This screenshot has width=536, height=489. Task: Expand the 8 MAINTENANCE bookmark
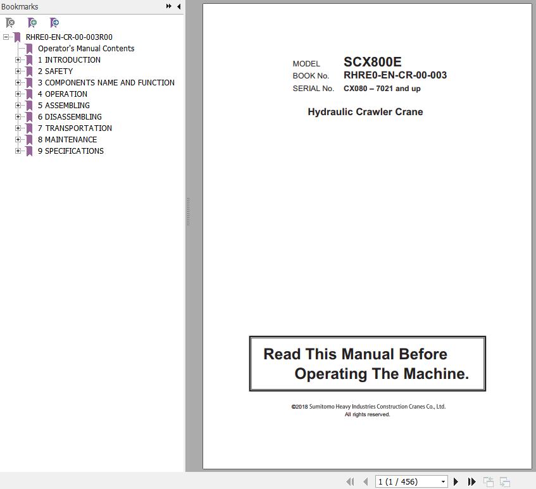tap(18, 139)
